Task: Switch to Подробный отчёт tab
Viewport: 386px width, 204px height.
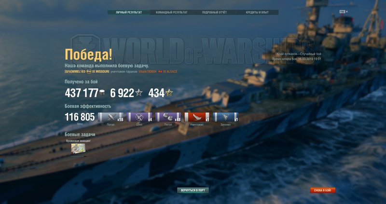Action: point(214,13)
